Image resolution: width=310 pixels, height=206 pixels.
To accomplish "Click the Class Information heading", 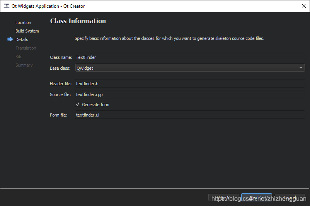I will coord(78,21).
